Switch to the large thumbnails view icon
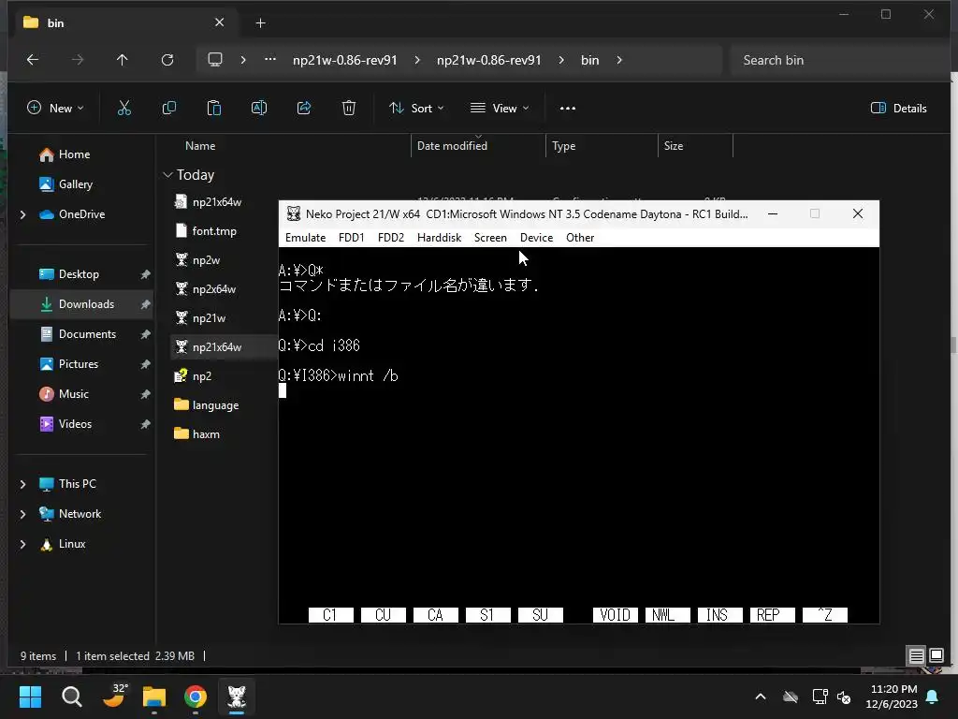Image resolution: width=958 pixels, height=719 pixels. click(x=936, y=656)
